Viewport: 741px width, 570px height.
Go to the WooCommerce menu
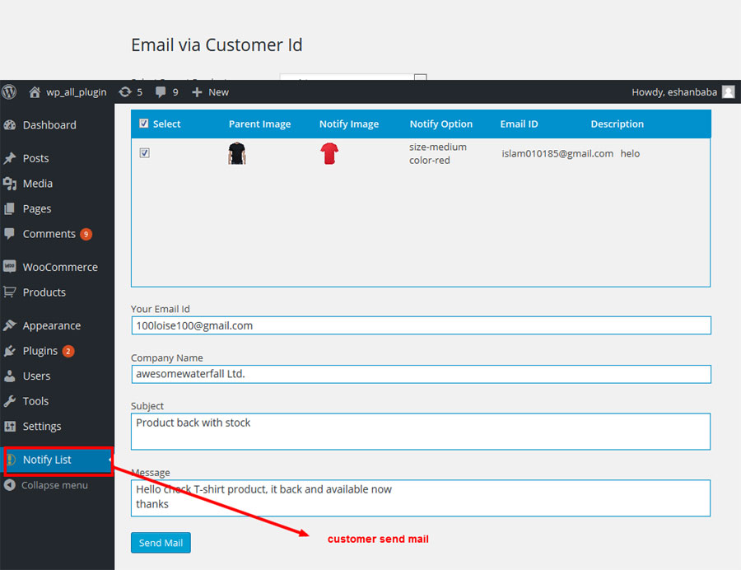pyautogui.click(x=59, y=267)
